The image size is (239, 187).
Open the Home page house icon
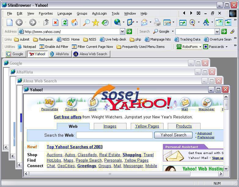point(74,23)
